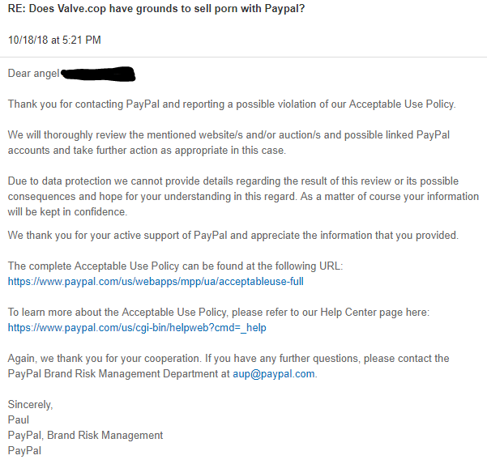
Task: Open the PayPal Help Center helpweb link
Action: 137,327
